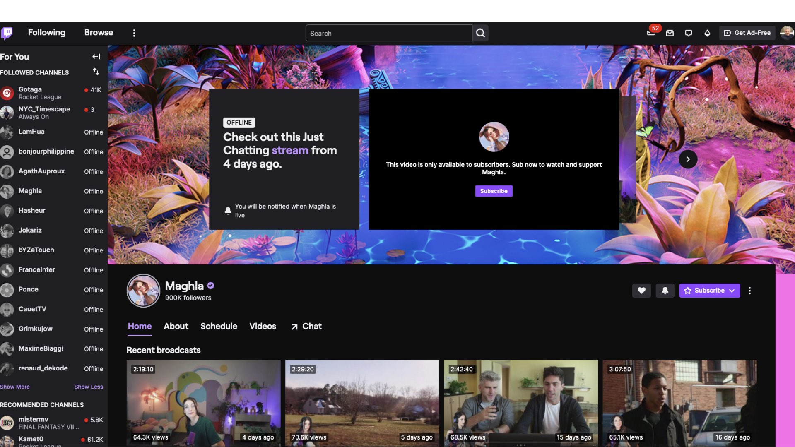Click the verified badge next to Maghla
Screen dimensions: 795x447
click(x=211, y=286)
